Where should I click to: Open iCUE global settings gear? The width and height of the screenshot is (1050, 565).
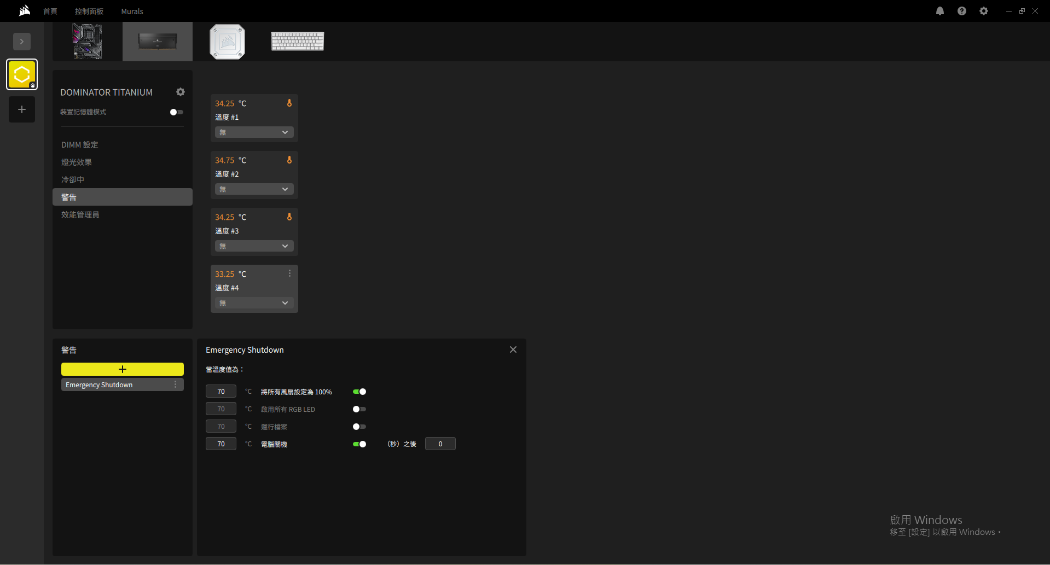pos(984,11)
